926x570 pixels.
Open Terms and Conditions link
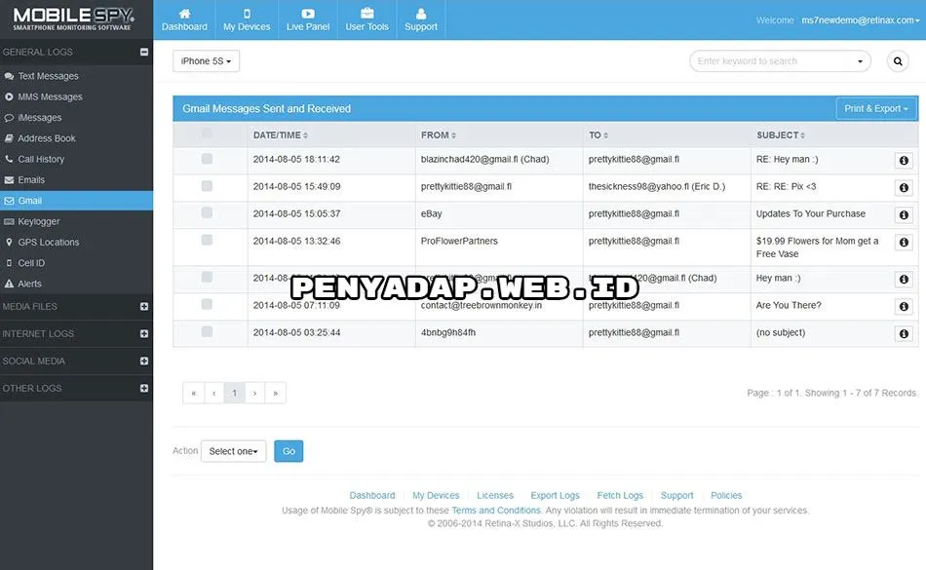pyautogui.click(x=496, y=511)
